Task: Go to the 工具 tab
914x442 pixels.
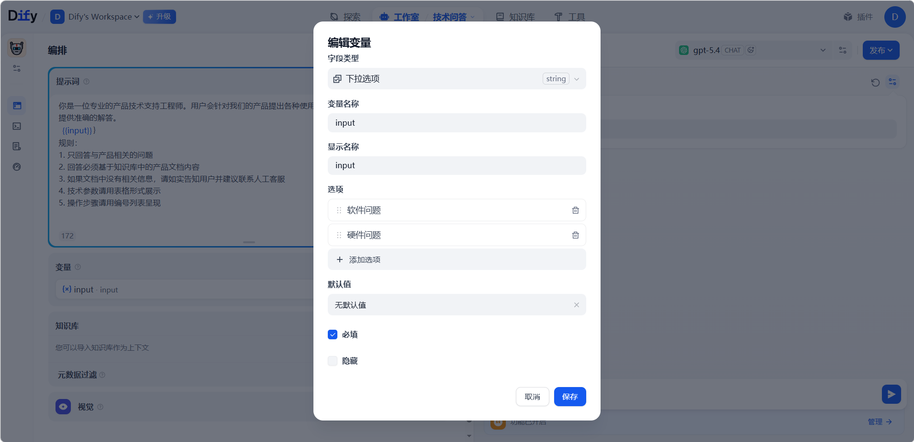Action: tap(569, 17)
